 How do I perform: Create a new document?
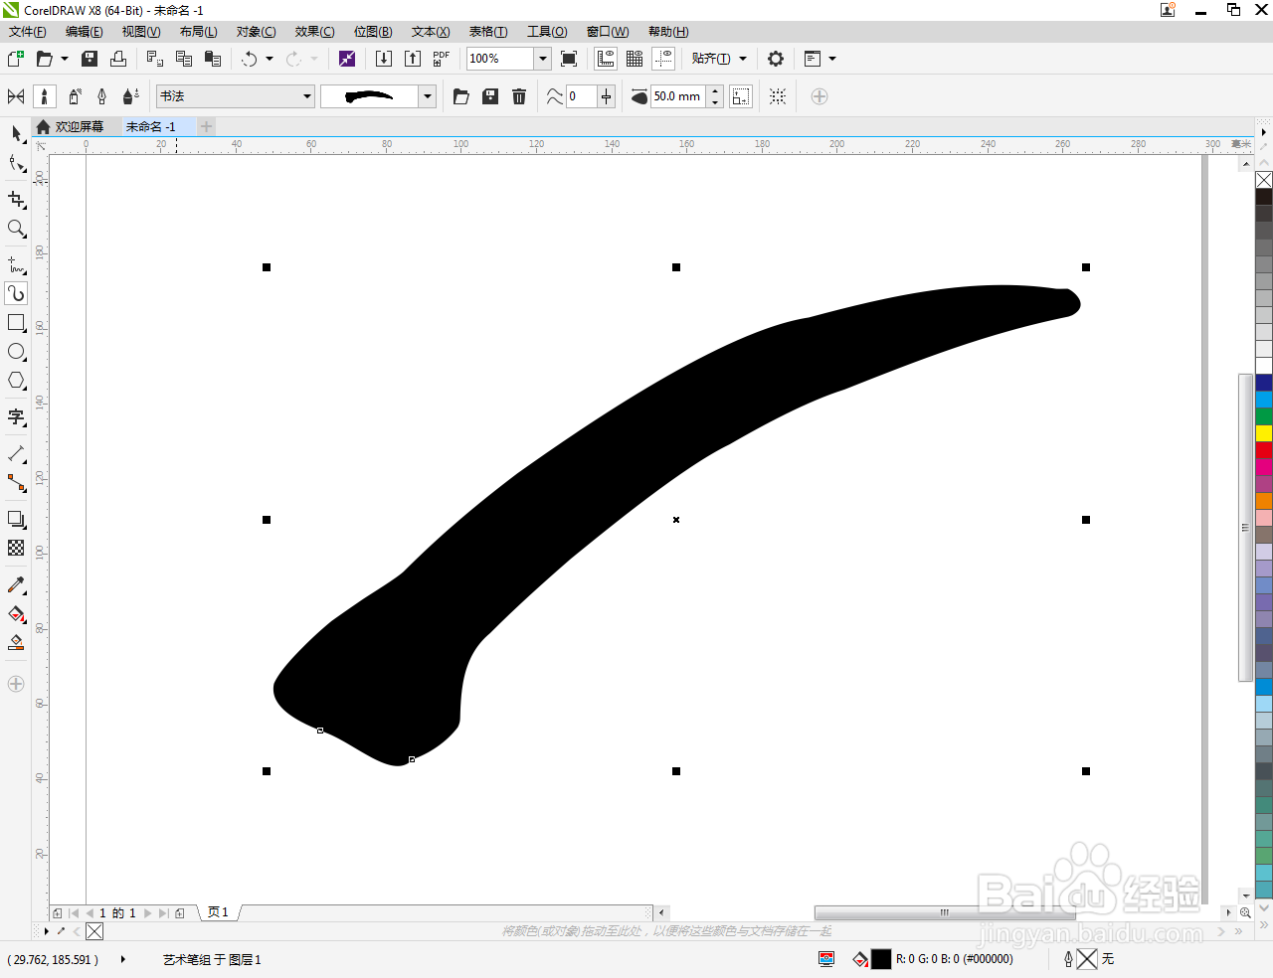tap(16, 59)
